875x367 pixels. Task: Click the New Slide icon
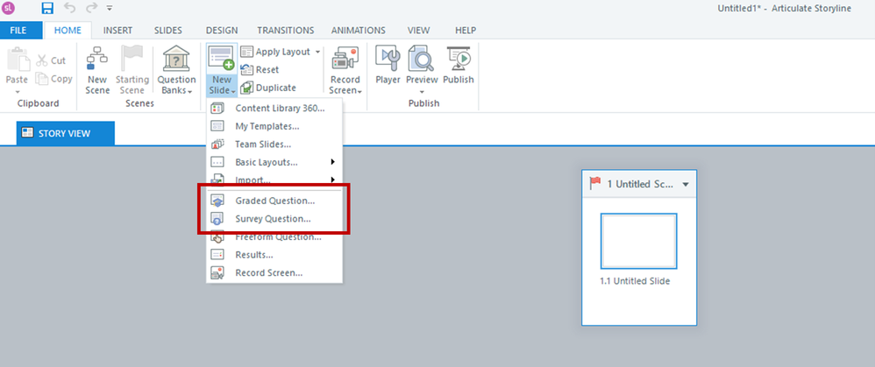[x=222, y=58]
